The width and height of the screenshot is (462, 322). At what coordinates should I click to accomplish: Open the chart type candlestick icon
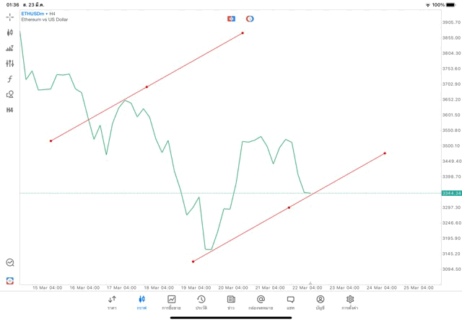click(x=10, y=32)
